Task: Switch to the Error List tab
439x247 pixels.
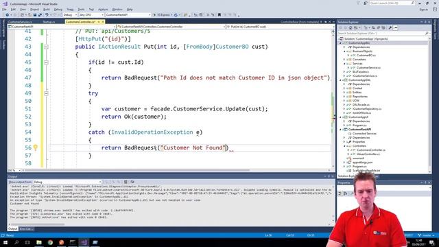Action: coord(26,229)
